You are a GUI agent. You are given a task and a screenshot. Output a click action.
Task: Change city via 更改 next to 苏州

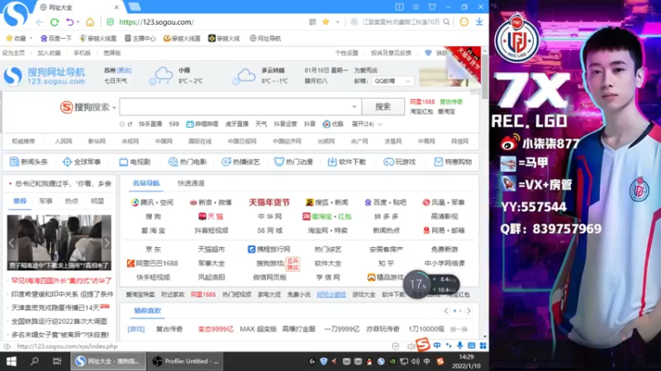pyautogui.click(x=125, y=70)
